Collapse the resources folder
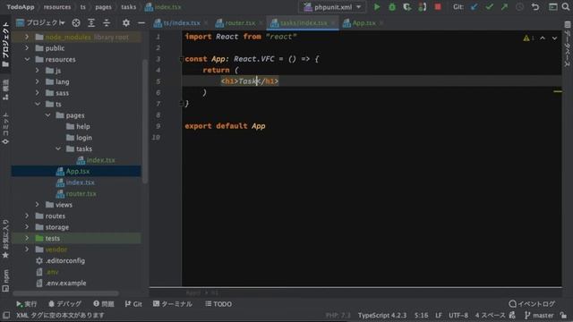Image resolution: width=573 pixels, height=322 pixels. [27, 59]
